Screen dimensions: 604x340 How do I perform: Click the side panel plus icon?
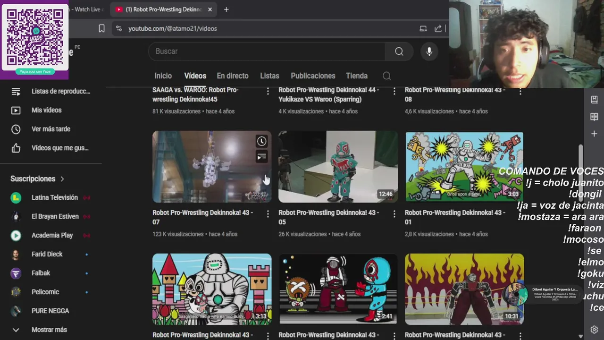(594, 134)
